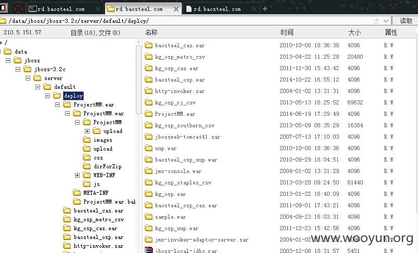Open jmx-console.war folder icon in list
The width and height of the screenshot is (418, 253).
tap(148, 171)
